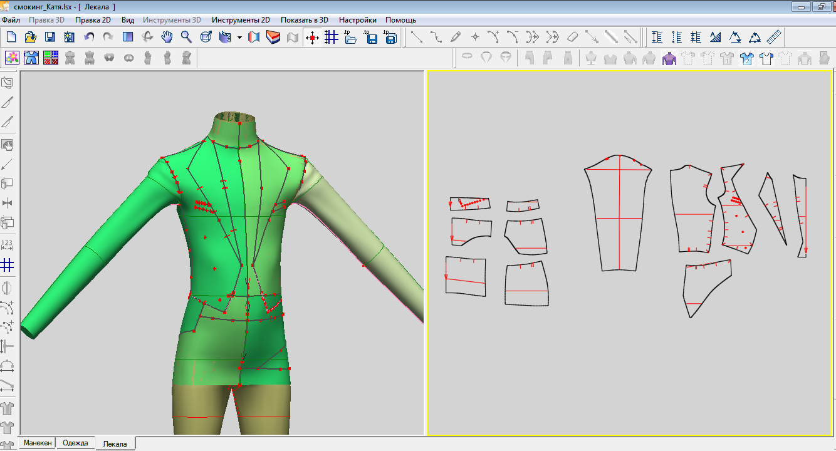Toggle the grid button in left sidebar
This screenshot has height=451, width=836.
8,265
